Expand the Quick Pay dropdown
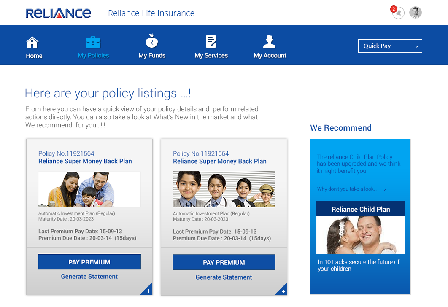The image size is (448, 307). [x=390, y=46]
